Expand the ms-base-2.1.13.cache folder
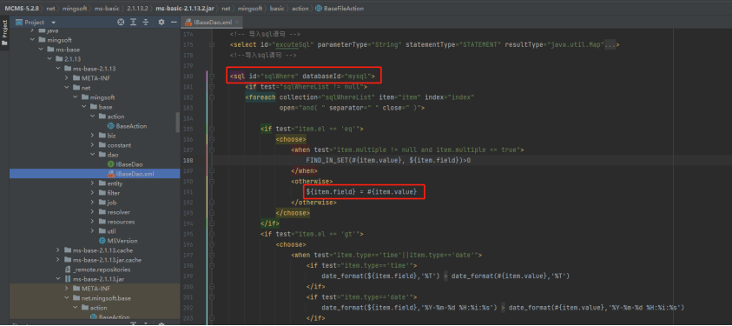The height and width of the screenshot is (326, 732). (x=58, y=250)
